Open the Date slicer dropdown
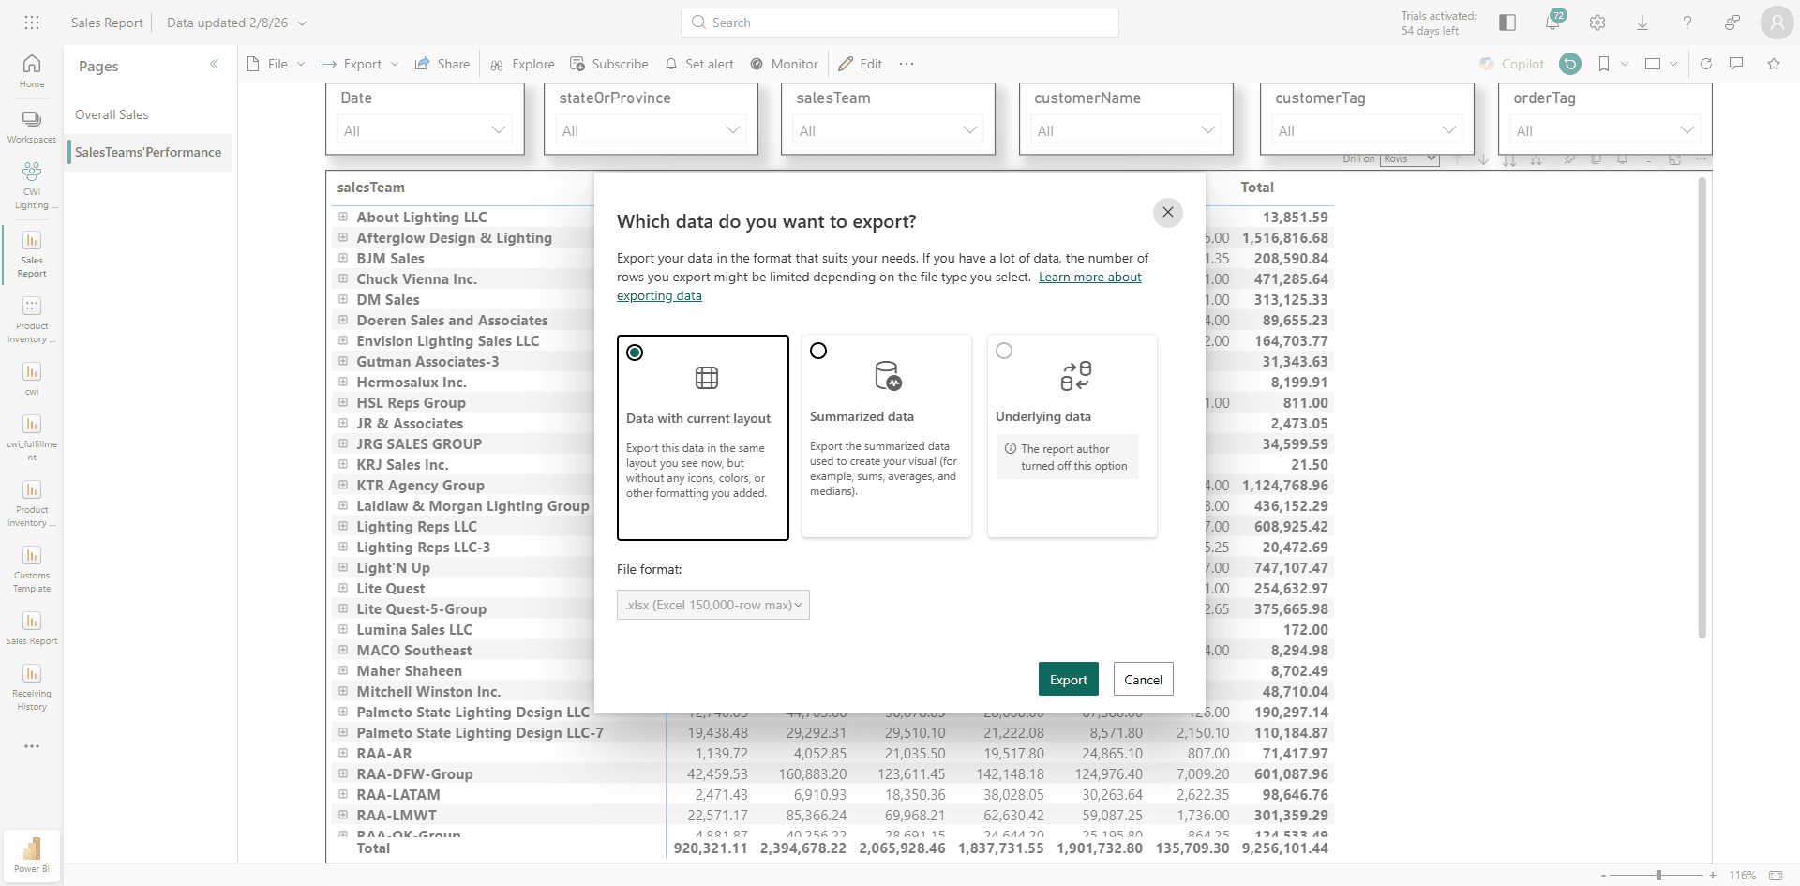1800x886 pixels. (x=425, y=130)
